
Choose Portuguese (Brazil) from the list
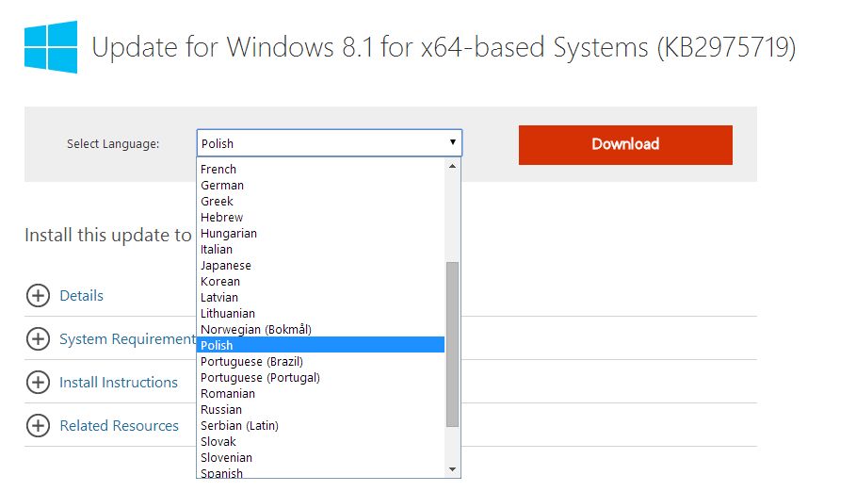point(251,362)
